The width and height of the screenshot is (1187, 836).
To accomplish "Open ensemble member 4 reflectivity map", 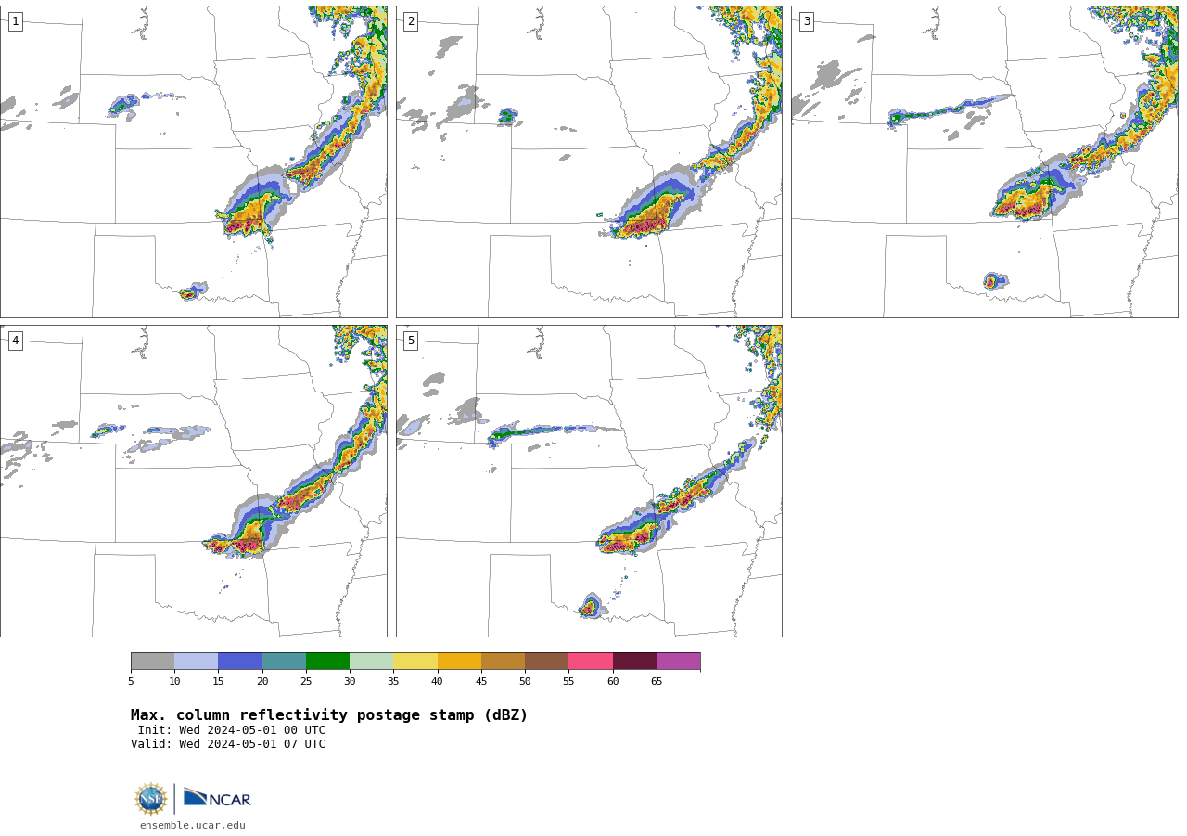I will point(193,481).
